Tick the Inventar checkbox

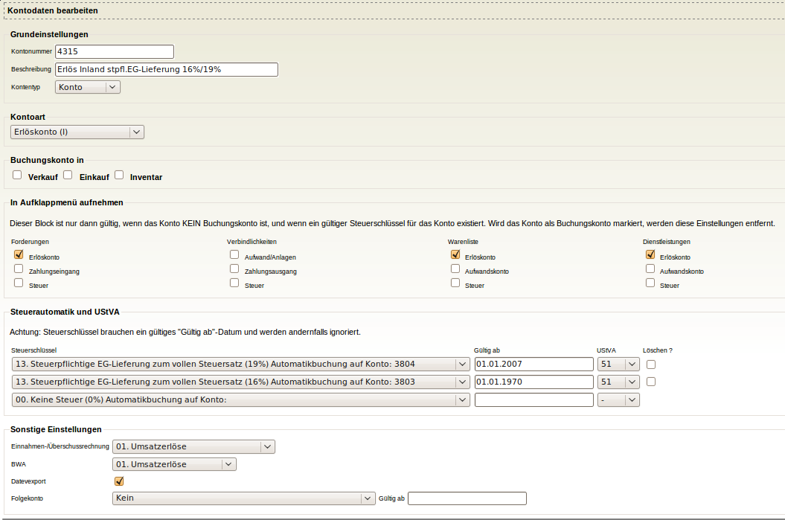[x=119, y=176]
